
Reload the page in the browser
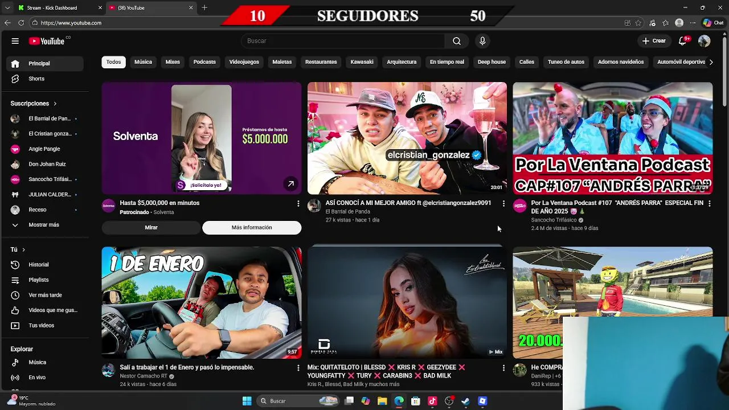[21, 23]
